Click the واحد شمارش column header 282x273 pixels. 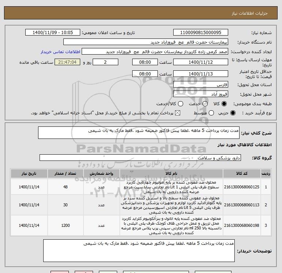click(101, 173)
